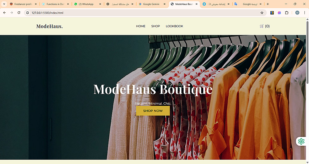Viewport: 309px width, 164px height.
Task: Open the Chrome three-dot menu
Action: pyautogui.click(x=304, y=13)
